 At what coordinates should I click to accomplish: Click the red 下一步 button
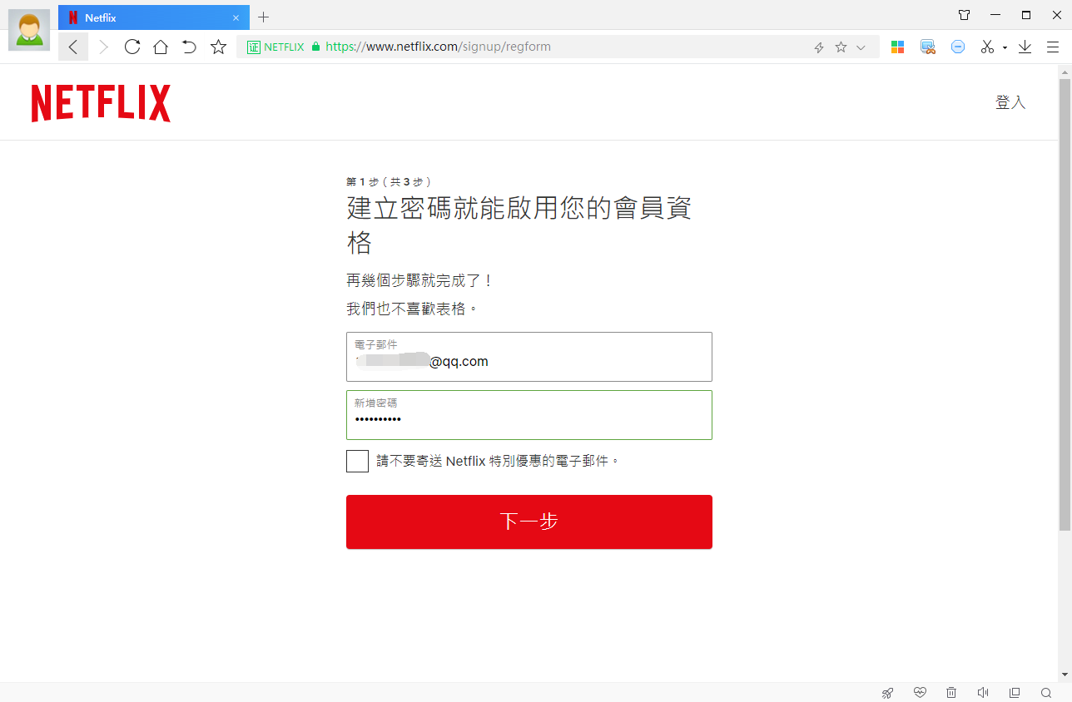[529, 522]
